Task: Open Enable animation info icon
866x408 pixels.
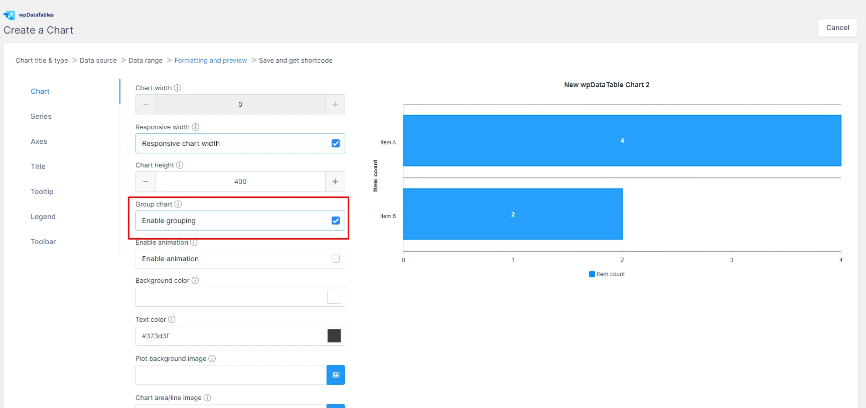Action: [194, 242]
